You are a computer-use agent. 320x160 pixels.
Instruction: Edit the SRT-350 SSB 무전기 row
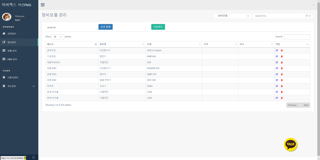[x=277, y=80]
